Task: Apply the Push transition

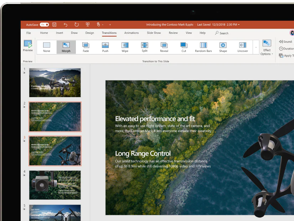Action: pyautogui.click(x=105, y=47)
